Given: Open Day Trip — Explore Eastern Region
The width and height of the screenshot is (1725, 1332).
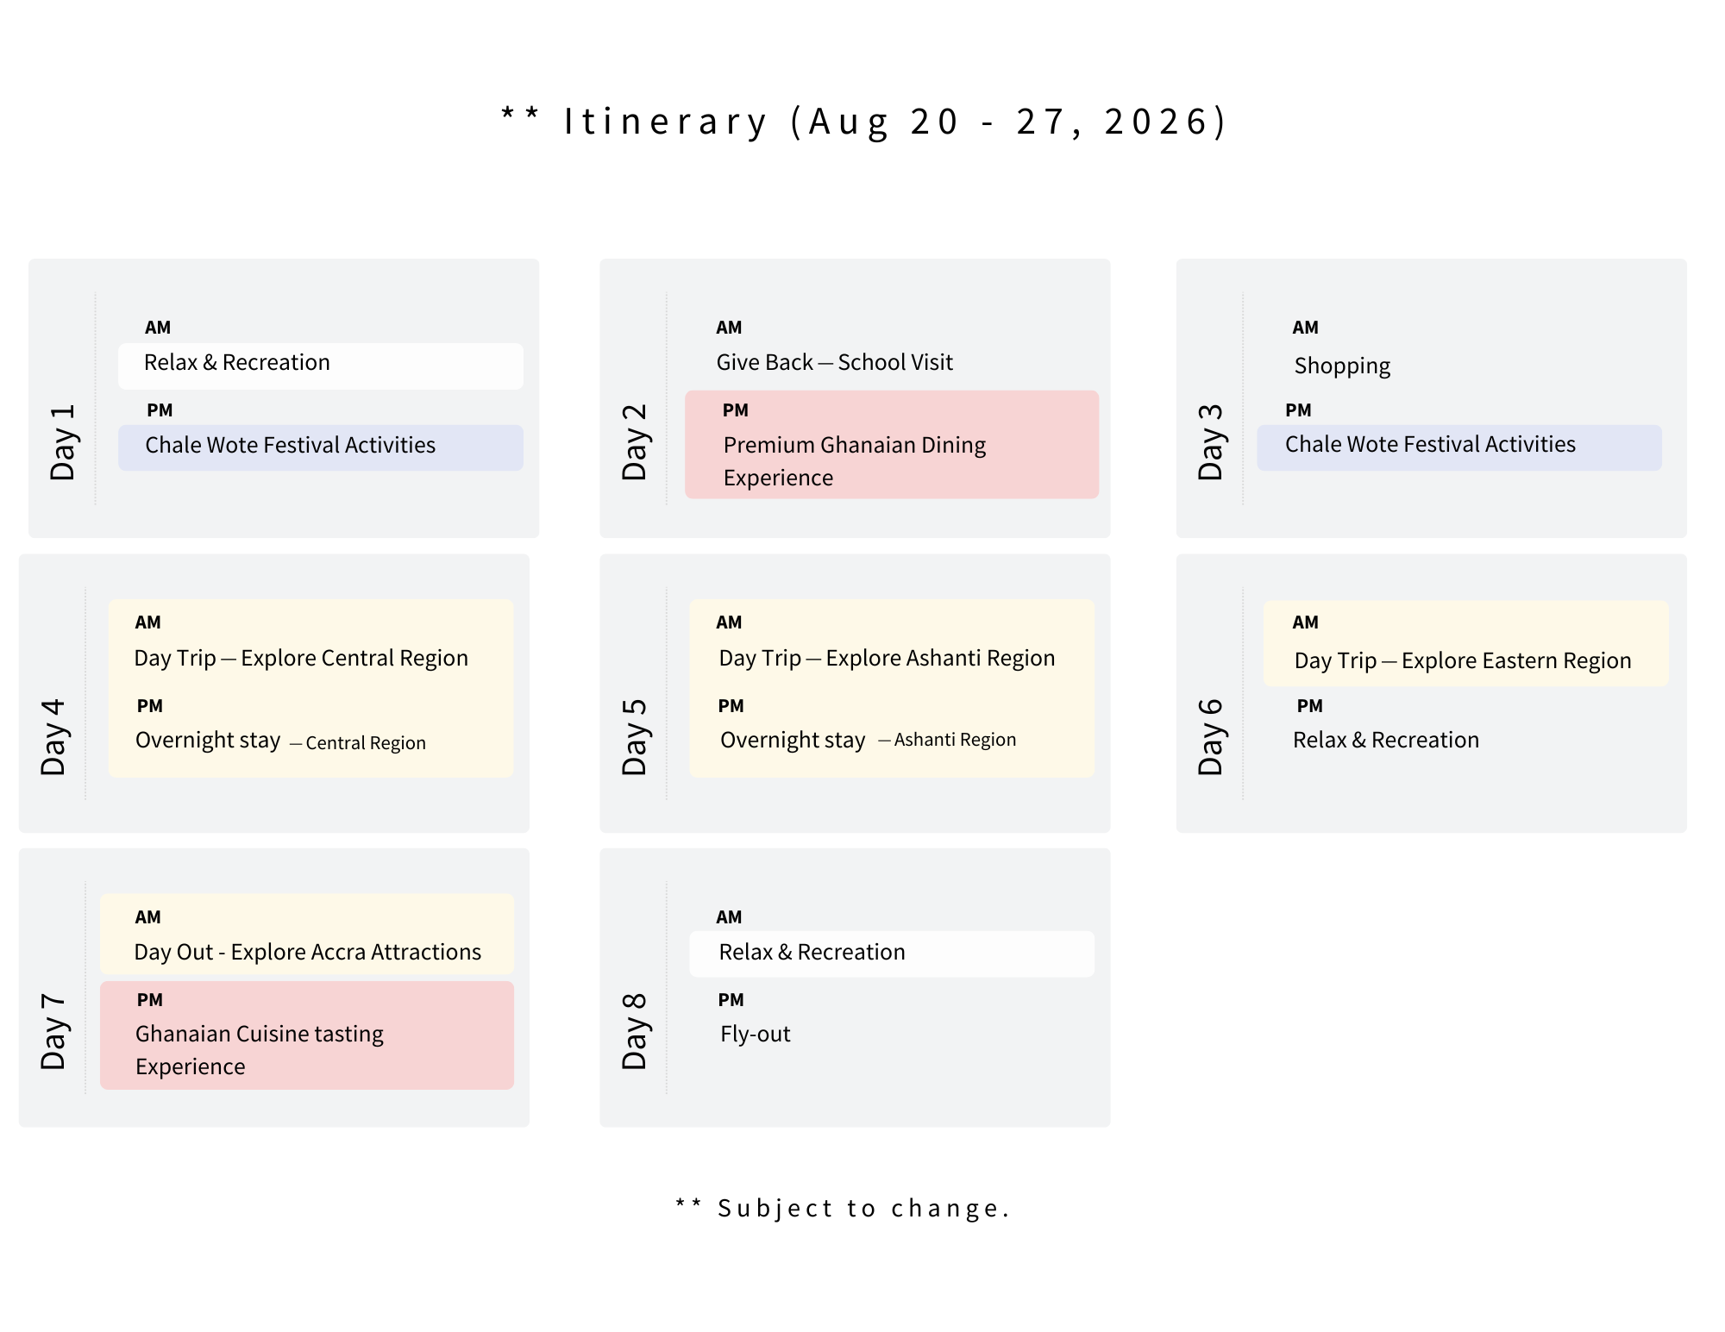Looking at the screenshot, I should click(1462, 661).
